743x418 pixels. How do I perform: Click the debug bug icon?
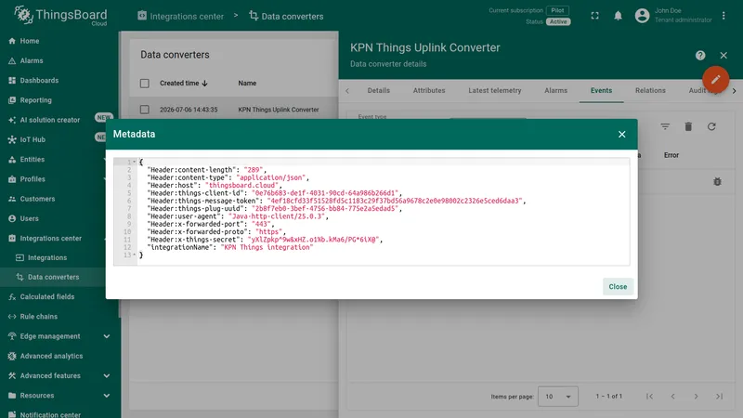(x=717, y=181)
